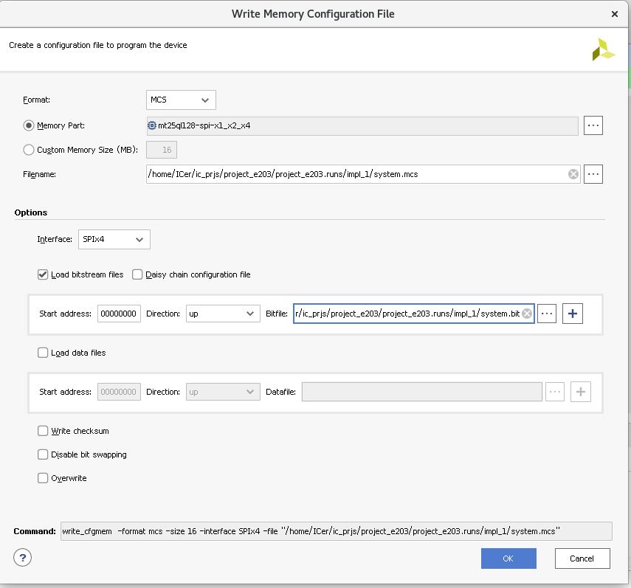Toggle the Write checksum option

pyautogui.click(x=43, y=431)
